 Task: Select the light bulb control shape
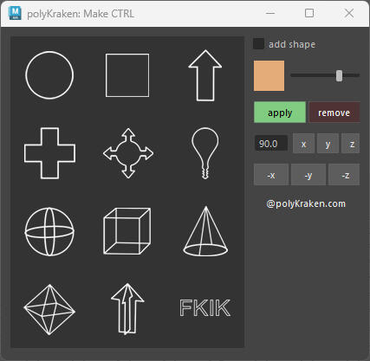(205, 153)
